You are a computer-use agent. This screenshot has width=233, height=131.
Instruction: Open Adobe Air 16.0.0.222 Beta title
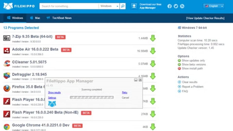pos(35,49)
